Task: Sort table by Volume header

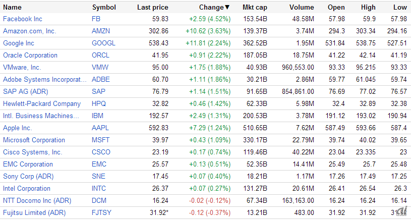Action: point(302,8)
